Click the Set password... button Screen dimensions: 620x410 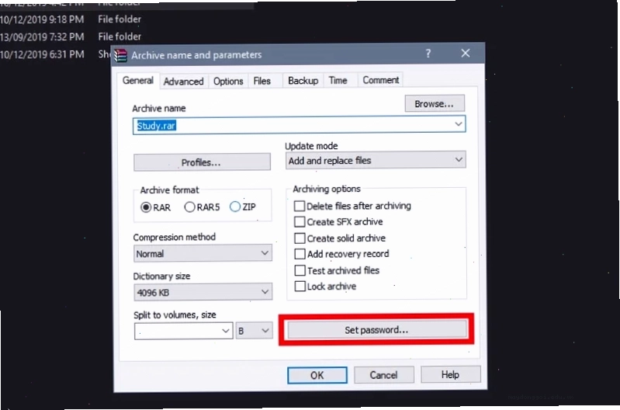coord(376,330)
